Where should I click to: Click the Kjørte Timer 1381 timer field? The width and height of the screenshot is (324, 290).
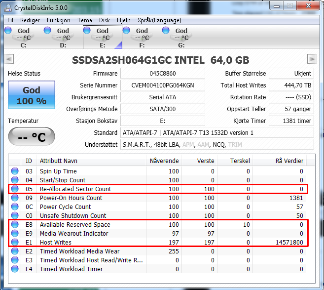tap(291, 121)
